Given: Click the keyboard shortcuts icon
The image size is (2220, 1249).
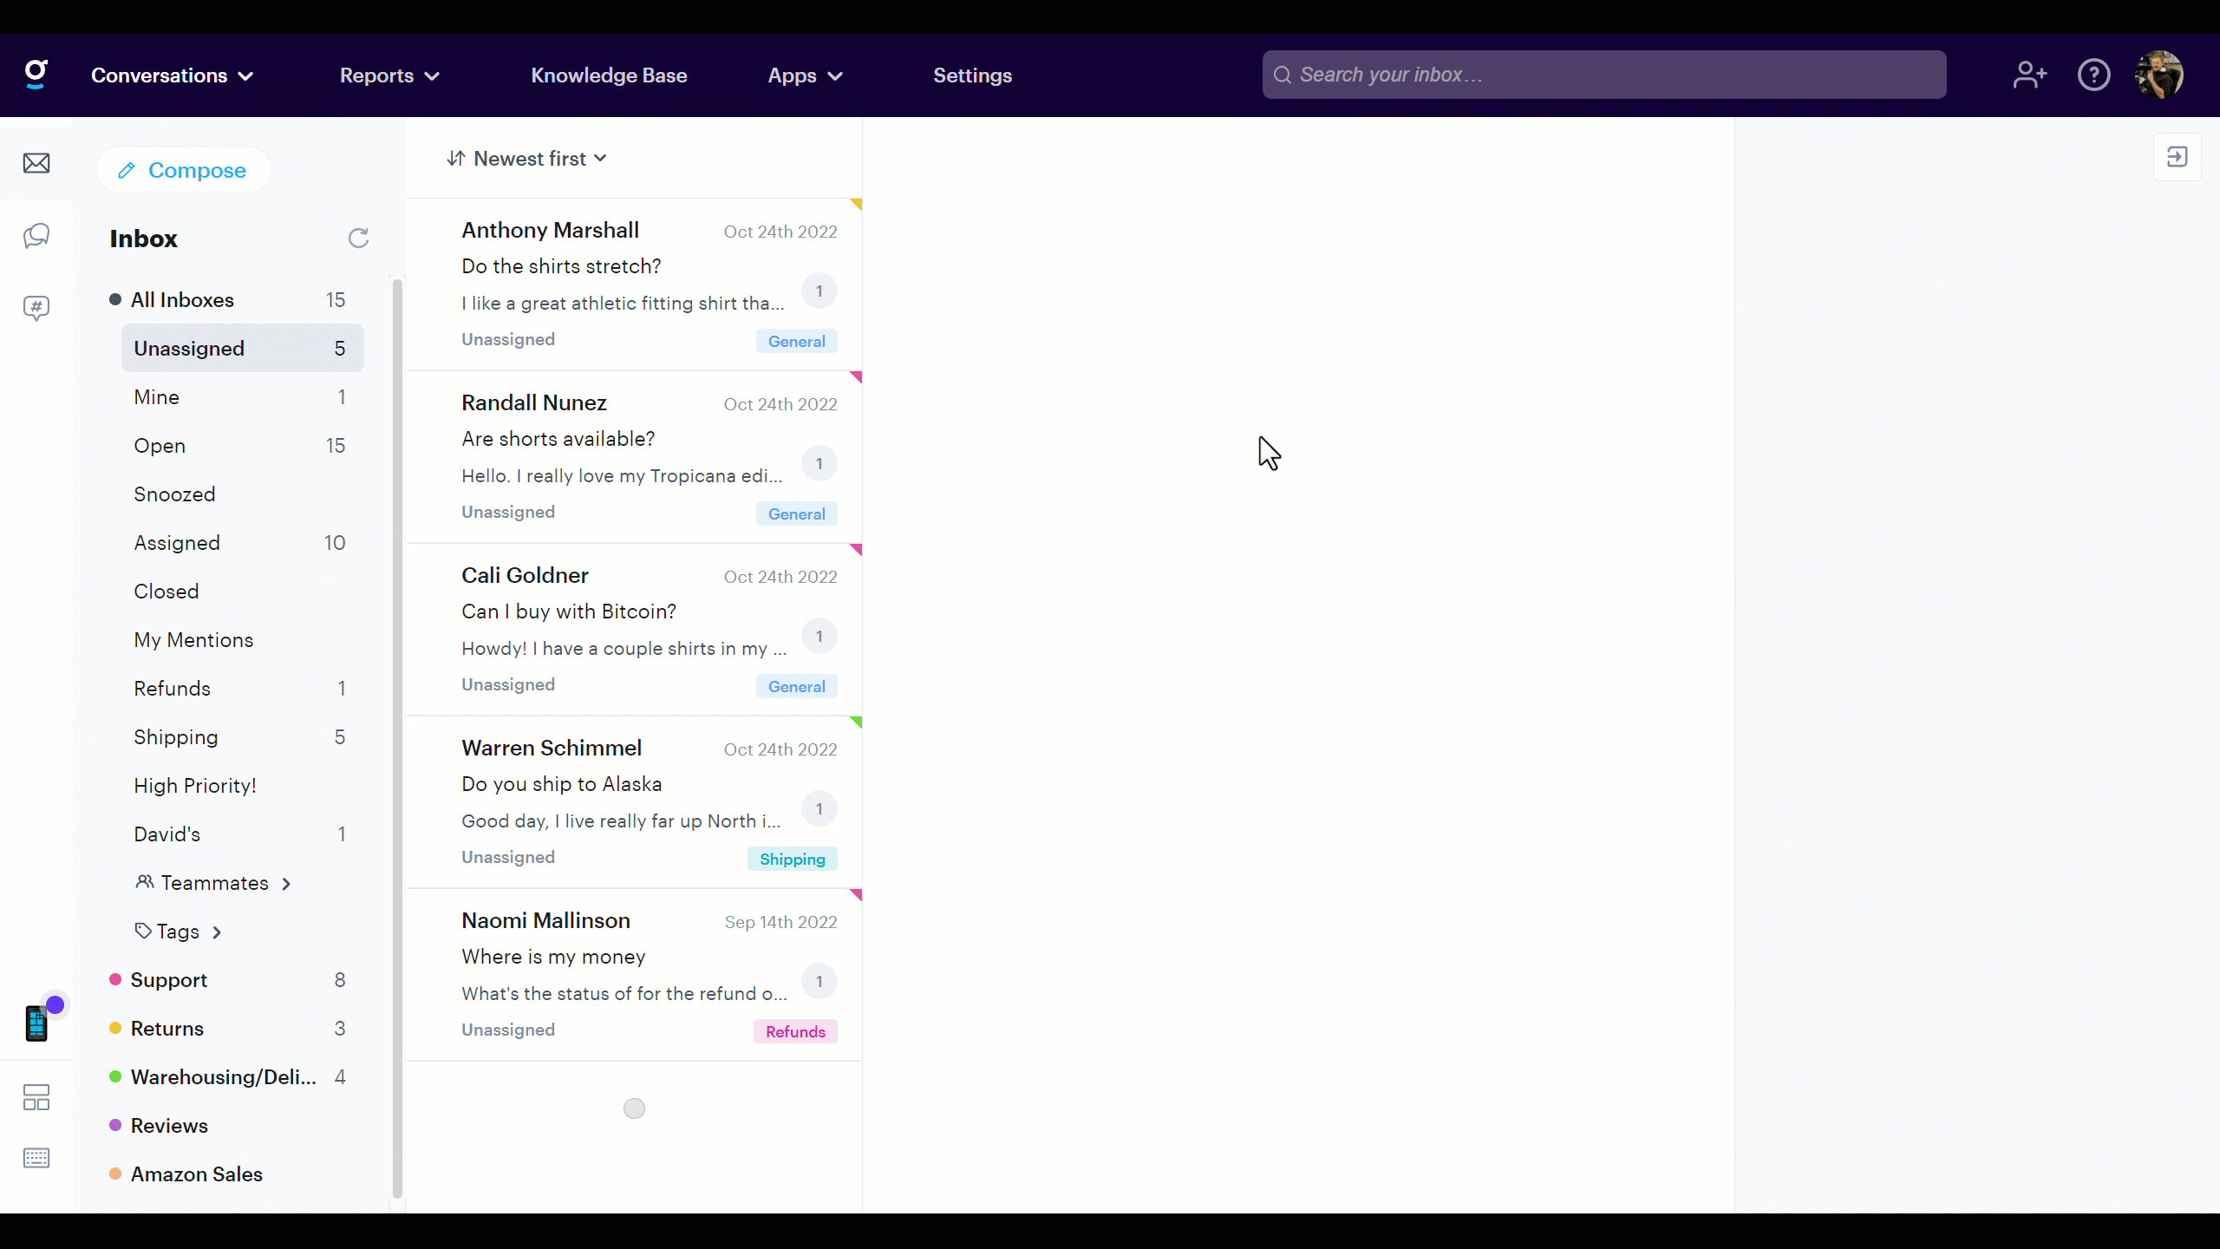Looking at the screenshot, I should (x=36, y=1158).
